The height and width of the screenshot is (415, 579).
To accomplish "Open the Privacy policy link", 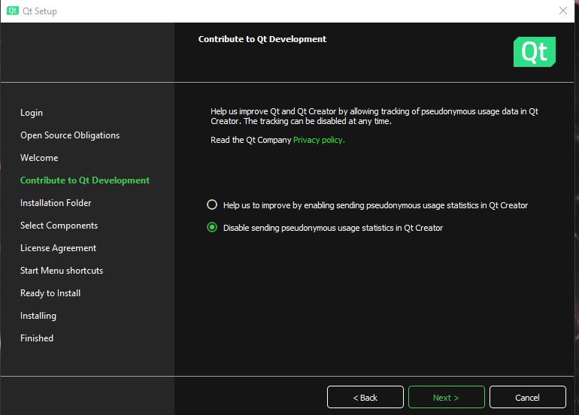I will point(319,140).
